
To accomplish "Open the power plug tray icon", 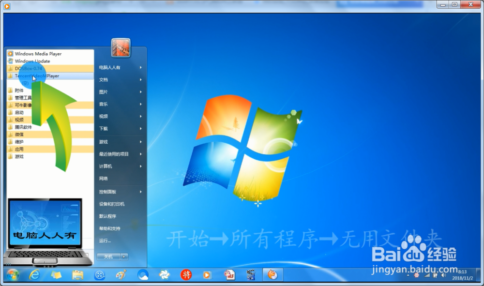I will (436, 275).
